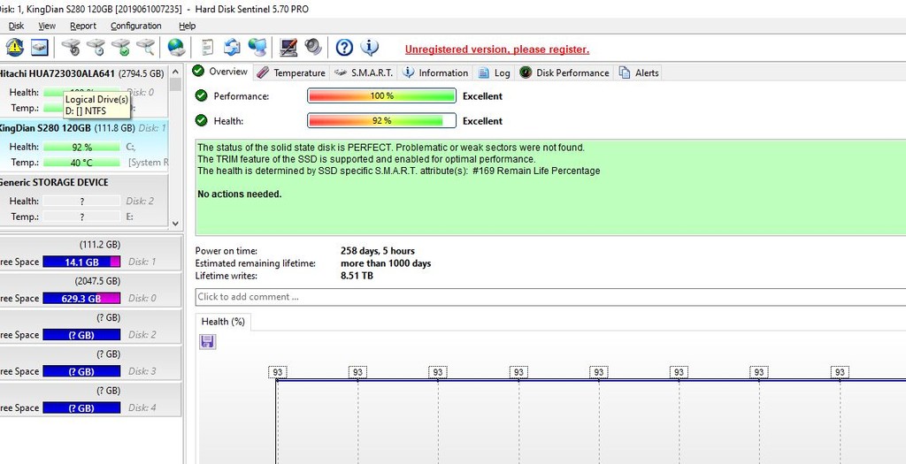Image resolution: width=906 pixels, height=464 pixels.
Task: Click the disk panel toolbar icon
Action: point(39,47)
